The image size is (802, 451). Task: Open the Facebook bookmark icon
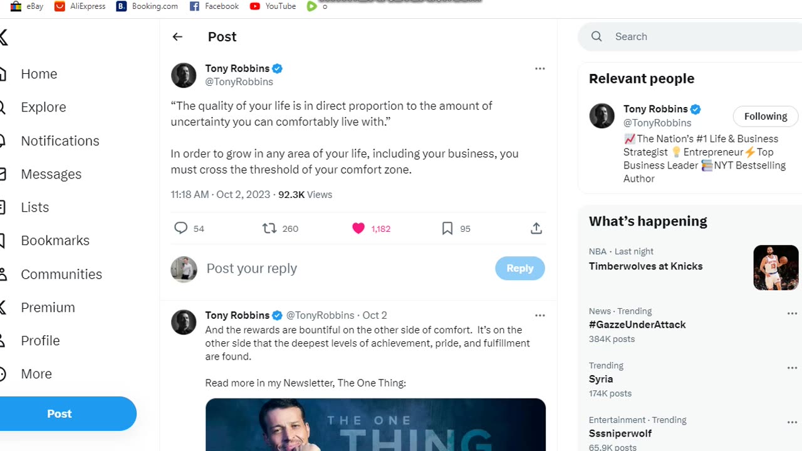tap(194, 6)
